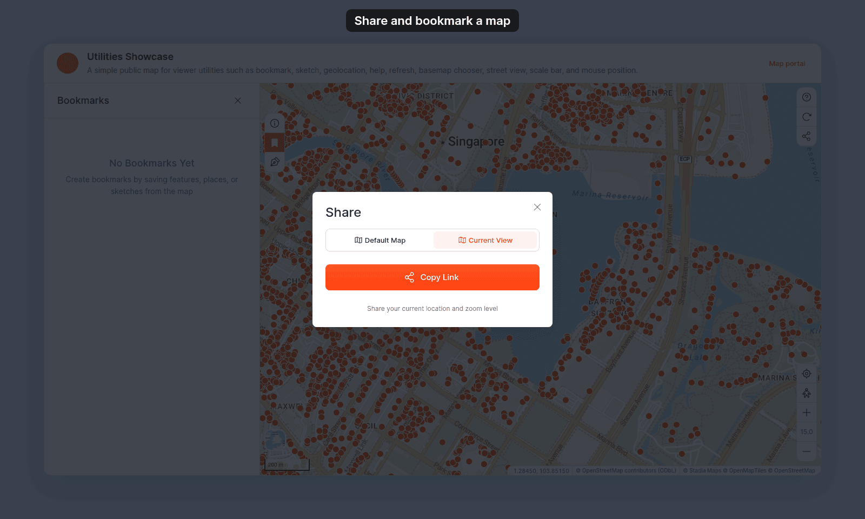Viewport: 865px width, 519px height.
Task: Open the help question-mark icon
Action: tap(807, 97)
